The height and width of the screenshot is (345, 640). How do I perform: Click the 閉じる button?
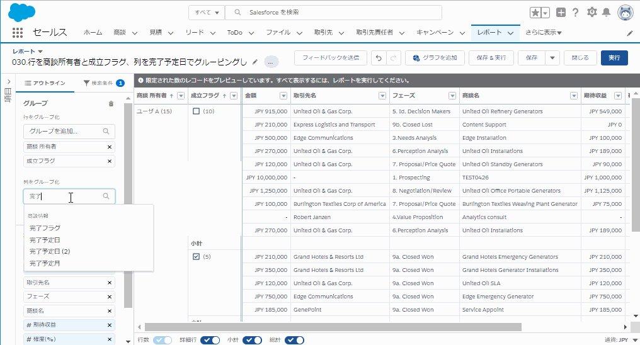(580, 58)
